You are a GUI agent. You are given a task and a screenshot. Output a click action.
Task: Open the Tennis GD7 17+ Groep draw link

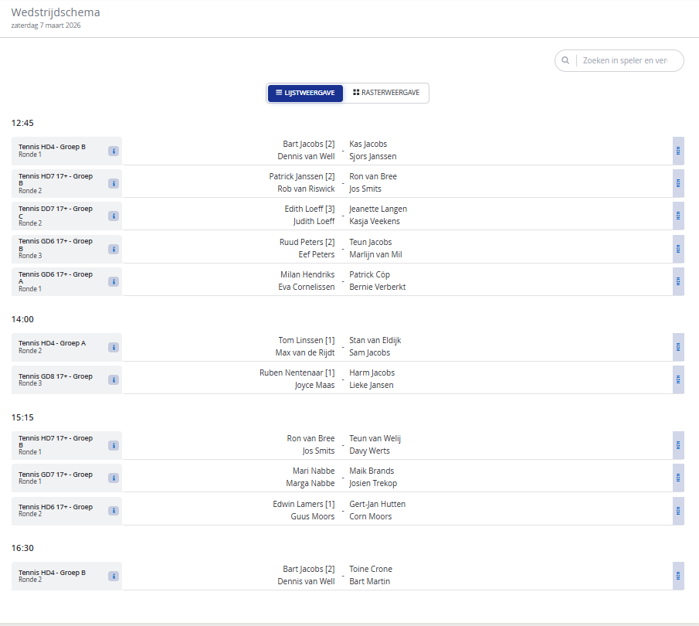tap(55, 475)
